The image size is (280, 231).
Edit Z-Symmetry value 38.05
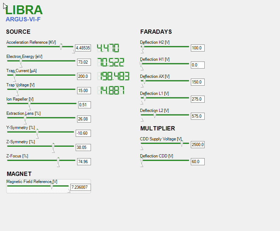pyautogui.click(x=83, y=147)
